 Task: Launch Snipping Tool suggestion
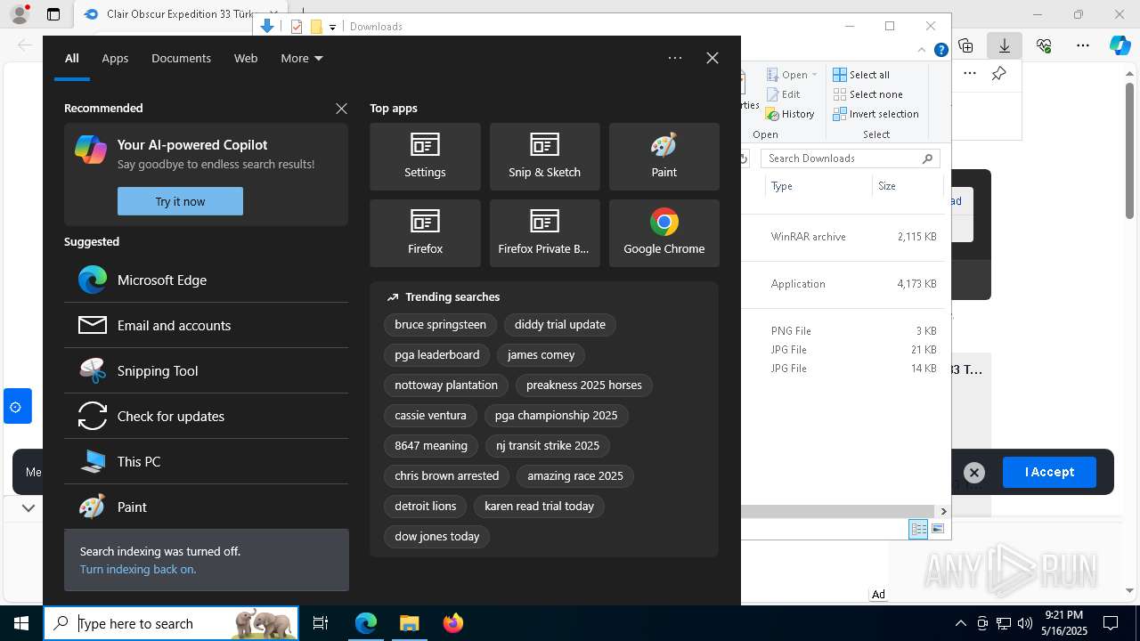tap(206, 370)
